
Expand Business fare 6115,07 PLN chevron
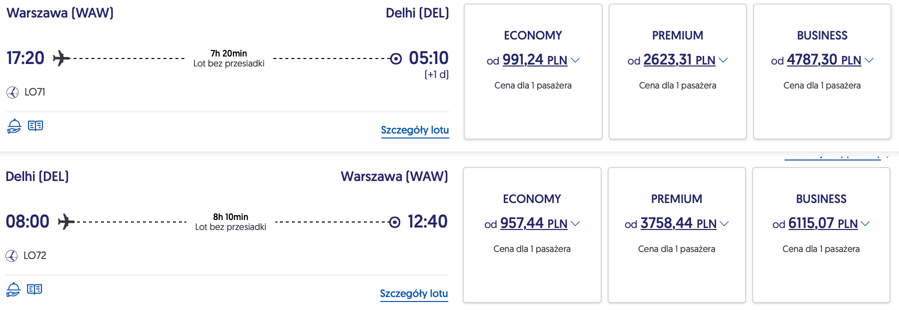point(866,223)
